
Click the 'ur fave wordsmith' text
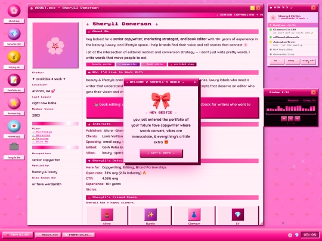point(47,184)
